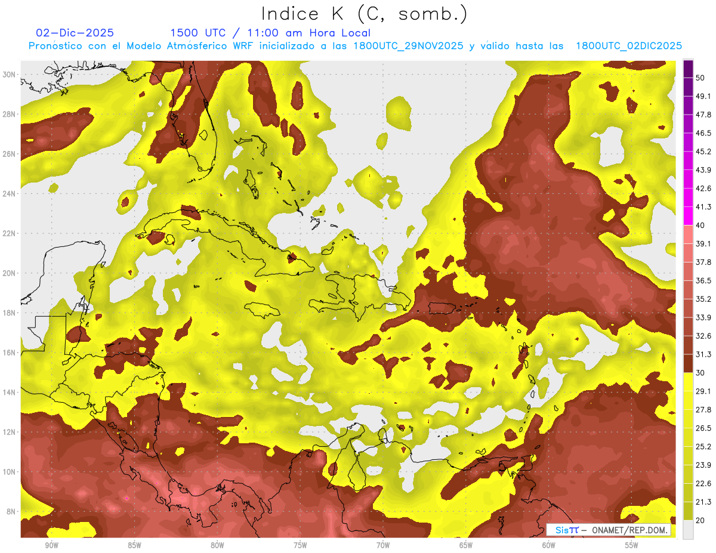Click the "16N" latitude axis label
The width and height of the screenshot is (716, 553).
[x=9, y=353]
